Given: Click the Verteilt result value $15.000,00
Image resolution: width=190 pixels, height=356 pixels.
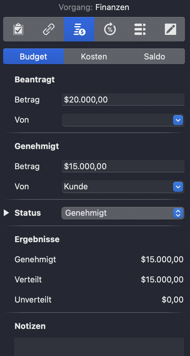Looking at the screenshot, I should 162,280.
